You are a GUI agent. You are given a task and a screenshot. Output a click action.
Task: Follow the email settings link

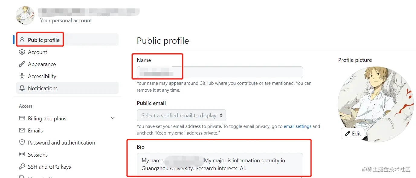point(297,126)
